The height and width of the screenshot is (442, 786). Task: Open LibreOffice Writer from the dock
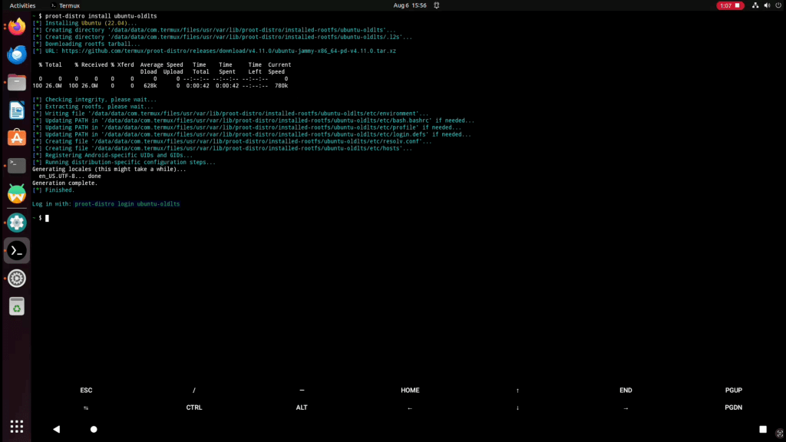click(x=17, y=110)
